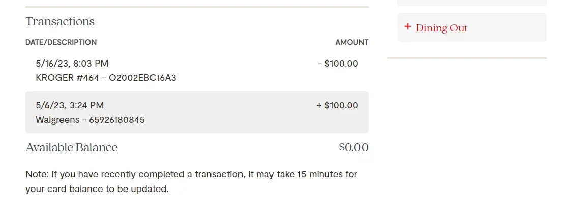Select the DATE/DESCRIPTION column header
Image resolution: width=572 pixels, height=221 pixels.
click(x=61, y=42)
